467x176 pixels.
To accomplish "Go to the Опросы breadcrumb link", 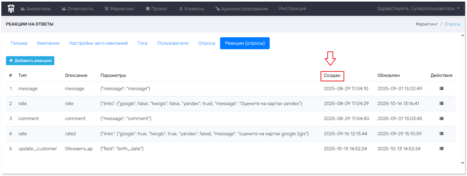I will 452,24.
